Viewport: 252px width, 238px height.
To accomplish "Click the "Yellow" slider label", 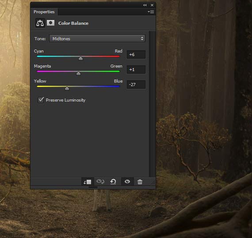I will pos(40,81).
